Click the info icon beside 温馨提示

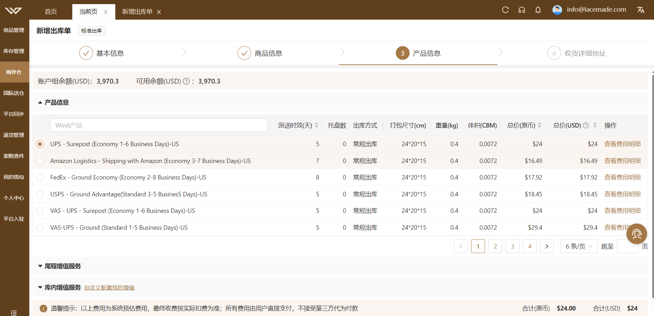[43, 308]
